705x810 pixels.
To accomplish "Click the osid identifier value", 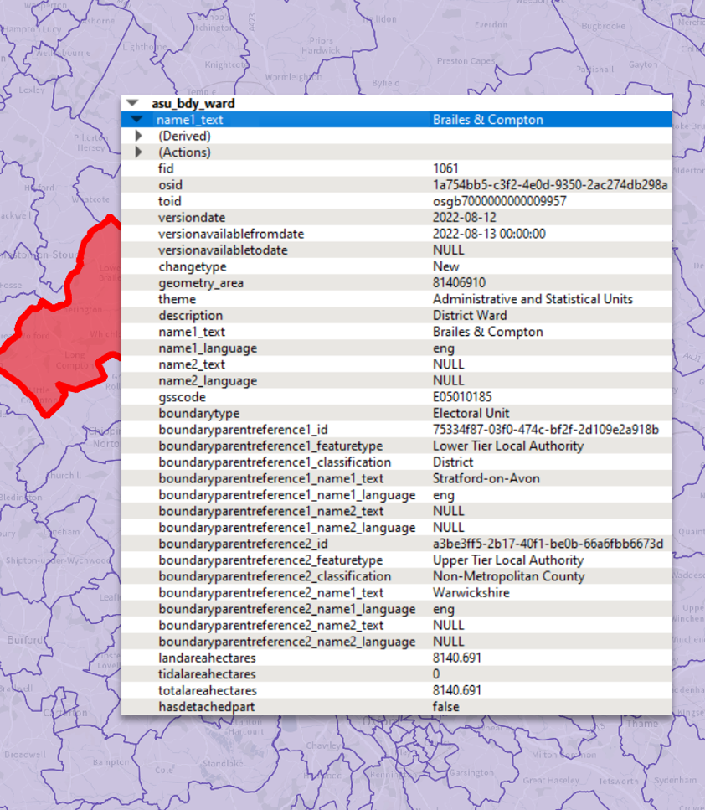I will tap(549, 185).
